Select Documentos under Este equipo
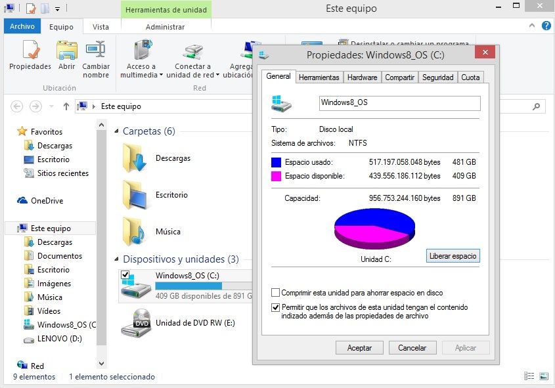This screenshot has height=388, width=555. coord(53,256)
